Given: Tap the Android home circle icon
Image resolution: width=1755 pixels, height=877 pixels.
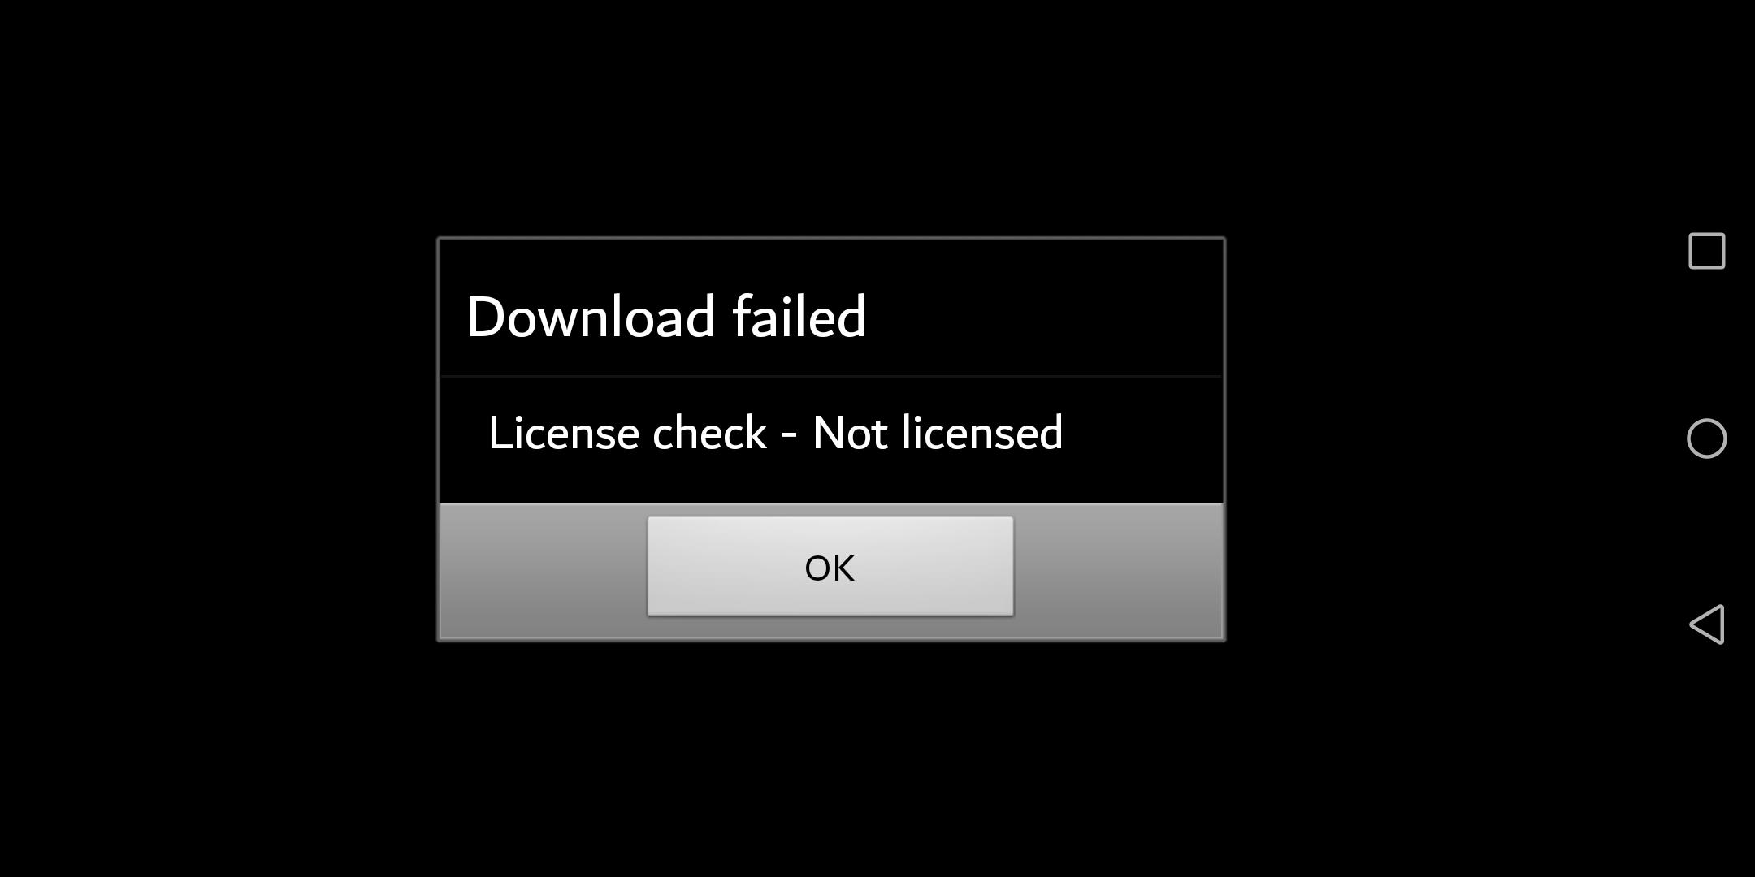Looking at the screenshot, I should click(x=1706, y=438).
